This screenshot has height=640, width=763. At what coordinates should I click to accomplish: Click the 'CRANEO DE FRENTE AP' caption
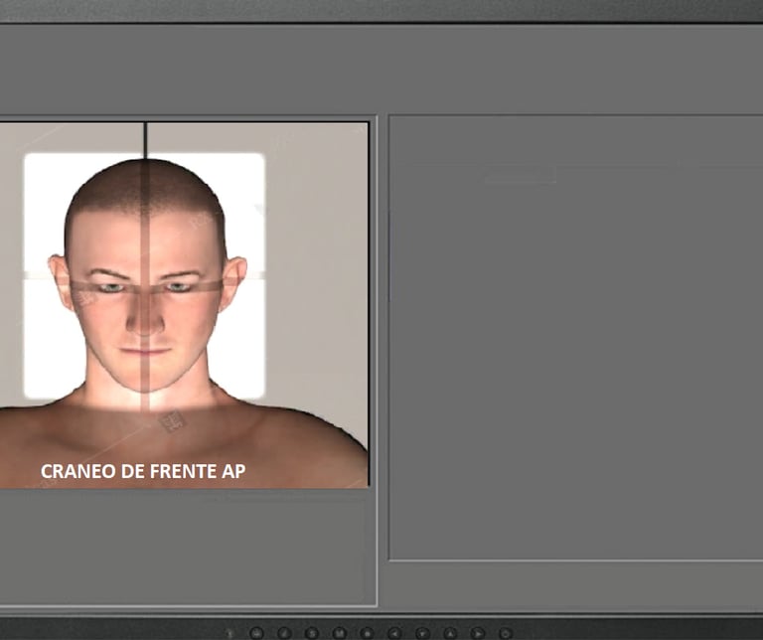(x=143, y=471)
